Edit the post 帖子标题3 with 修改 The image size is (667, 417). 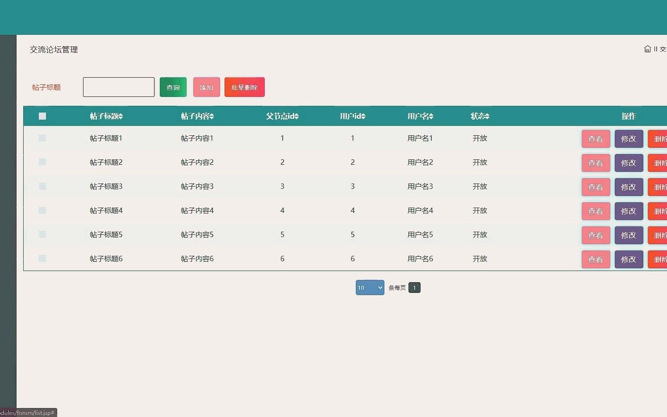tap(629, 187)
